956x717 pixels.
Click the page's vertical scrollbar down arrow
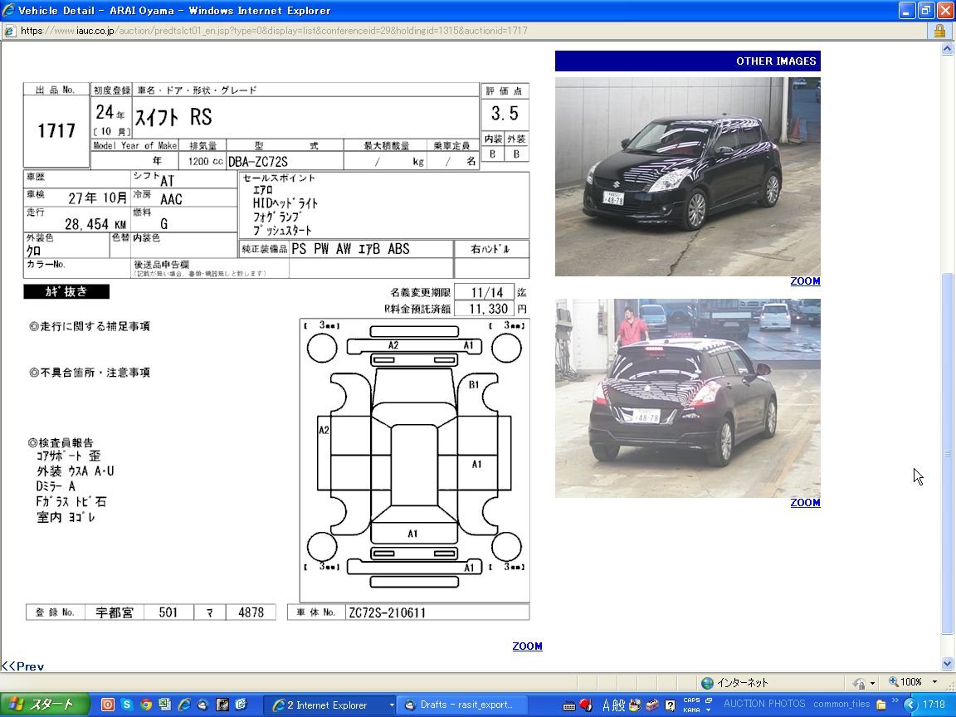tap(948, 663)
